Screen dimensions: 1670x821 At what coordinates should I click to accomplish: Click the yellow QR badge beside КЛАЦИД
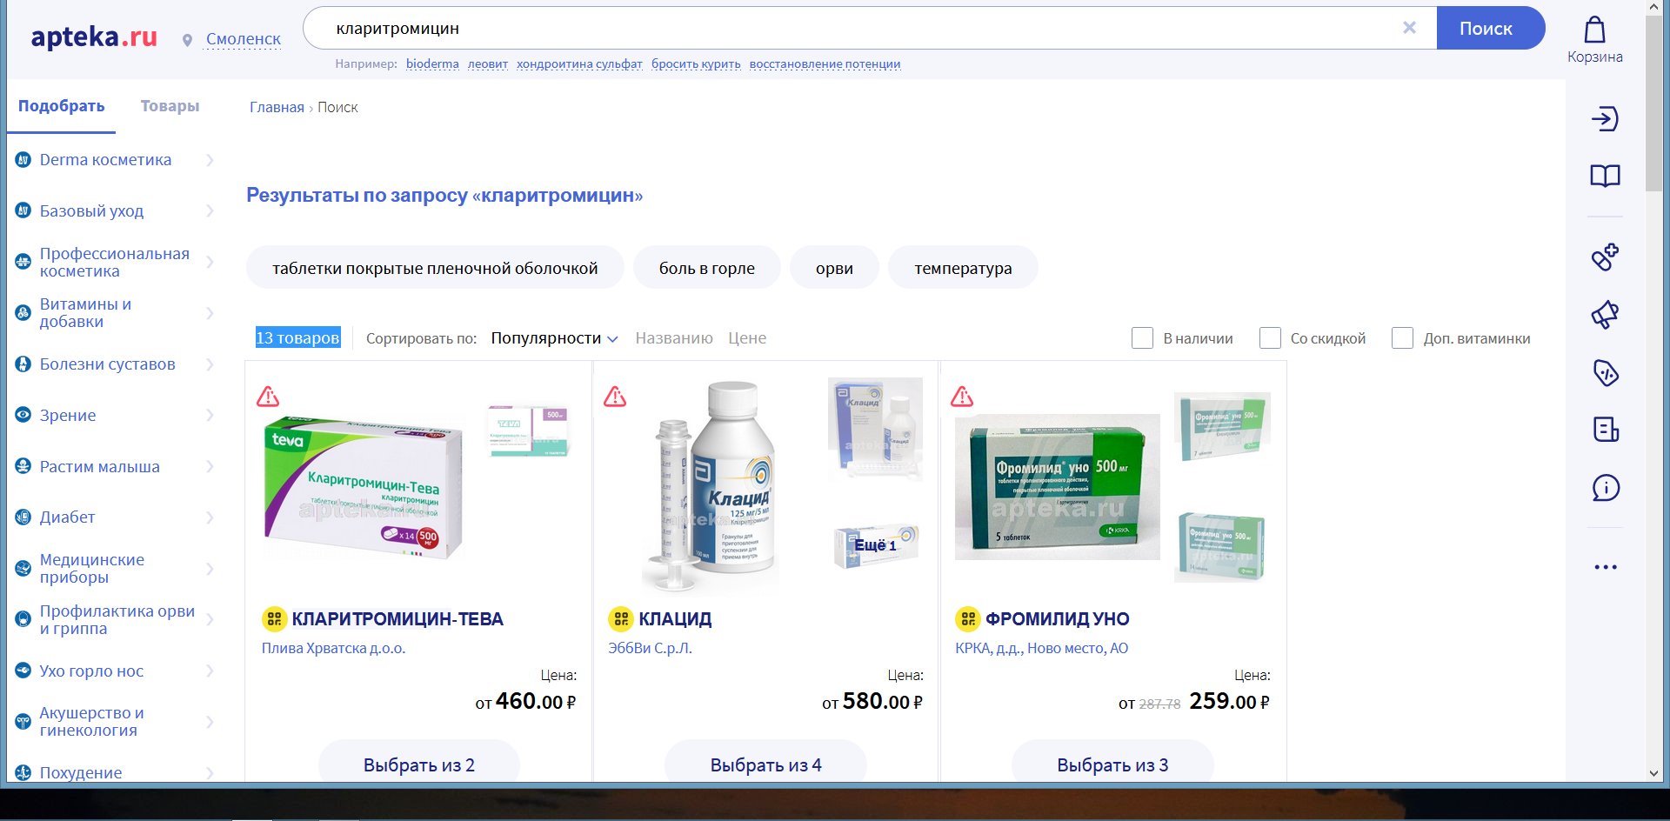(x=620, y=619)
